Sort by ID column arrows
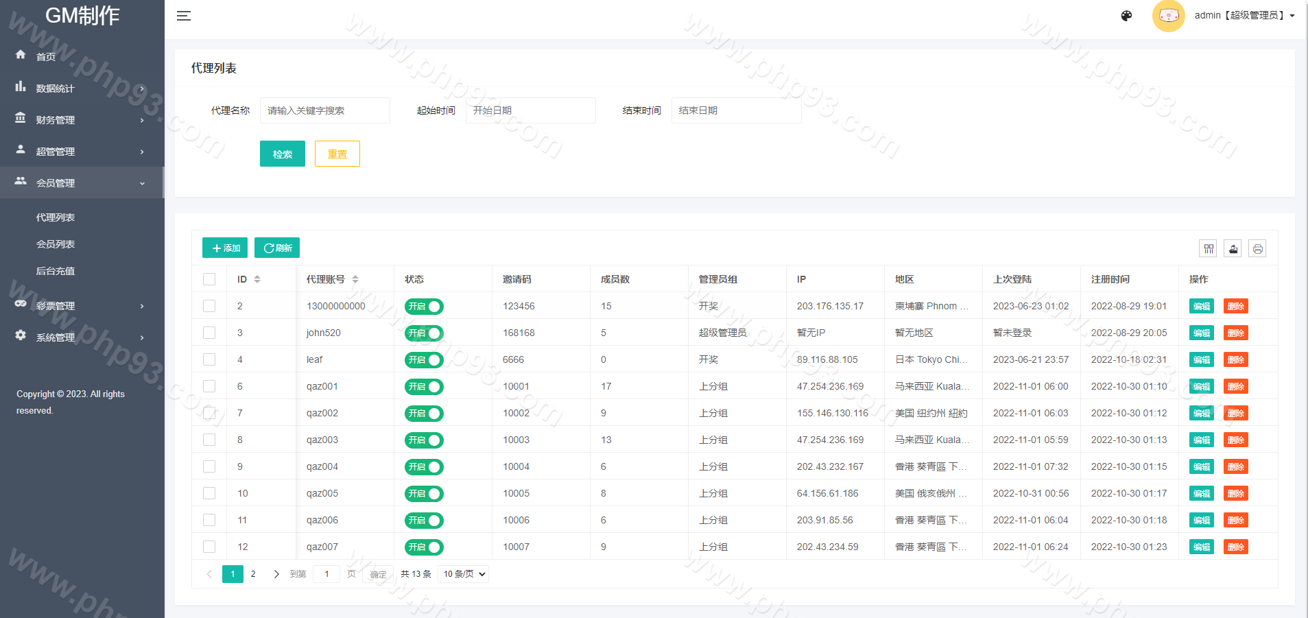This screenshot has width=1308, height=618. 257,279
